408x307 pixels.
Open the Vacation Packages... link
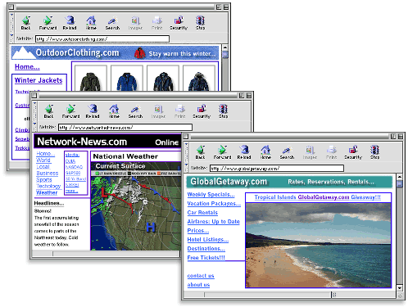click(214, 204)
